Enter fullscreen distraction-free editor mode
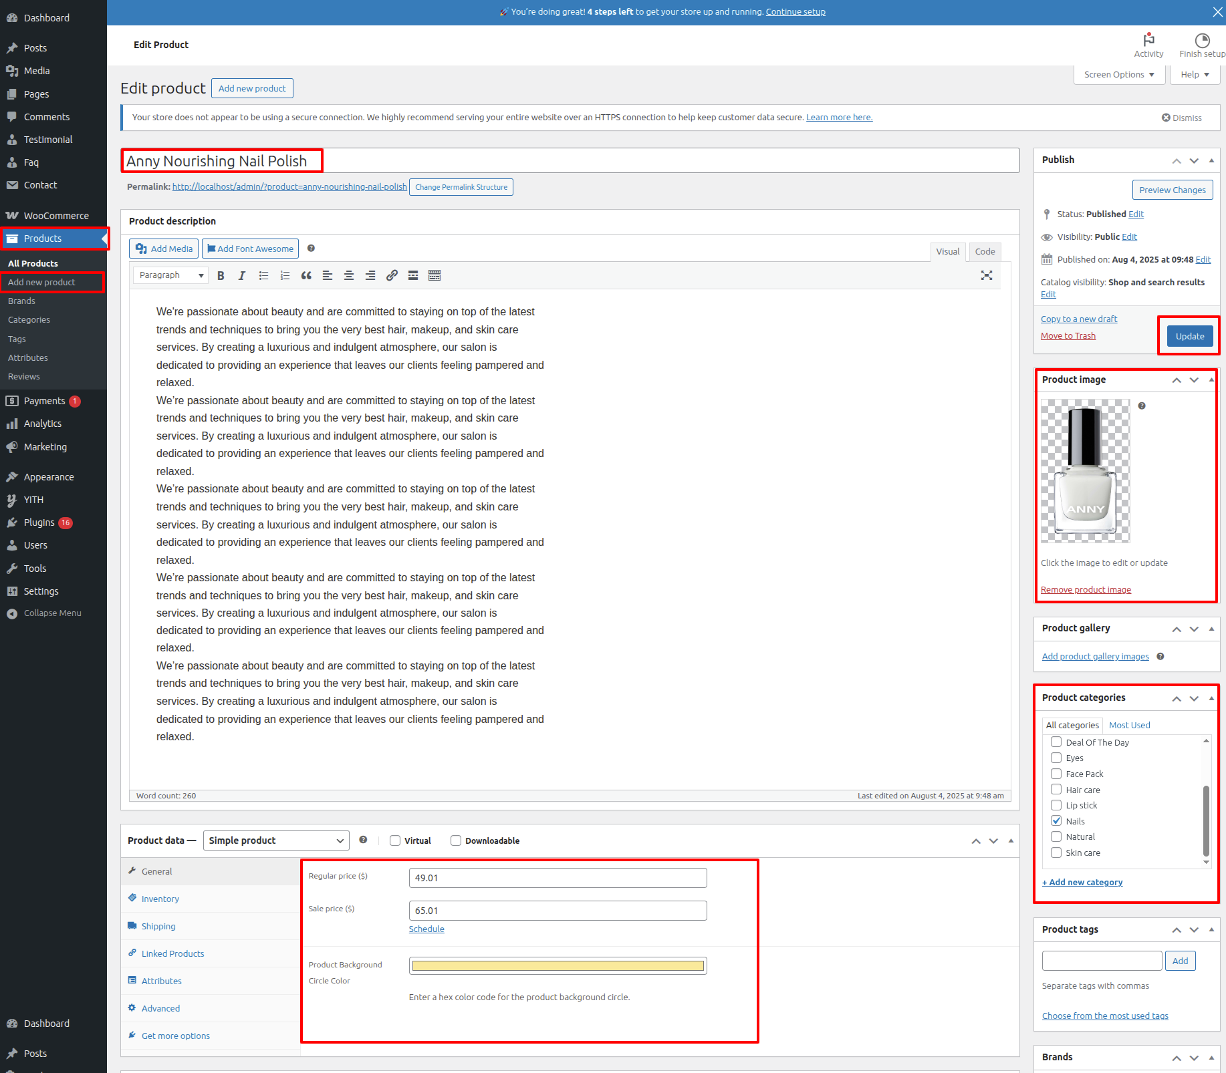Image resolution: width=1226 pixels, height=1073 pixels. pyautogui.click(x=986, y=275)
